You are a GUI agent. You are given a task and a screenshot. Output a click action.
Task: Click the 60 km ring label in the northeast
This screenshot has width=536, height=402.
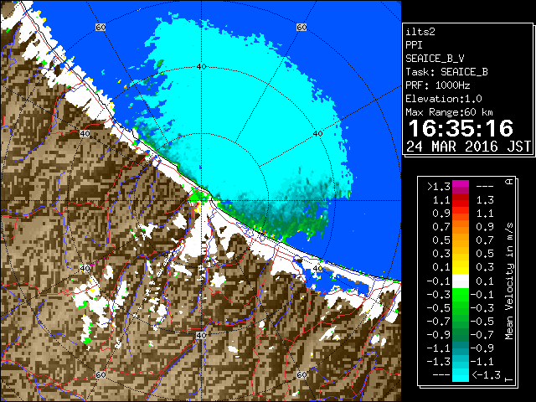(x=301, y=27)
